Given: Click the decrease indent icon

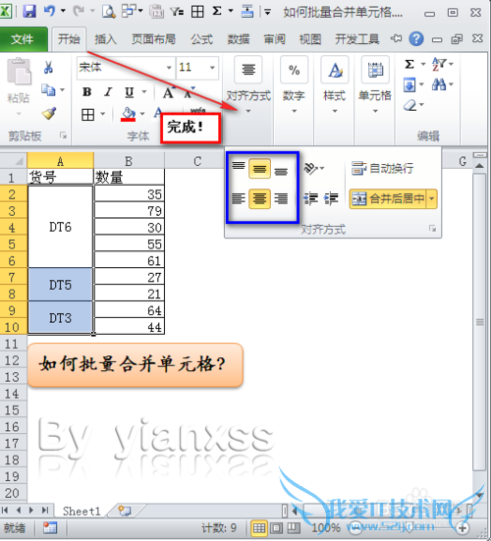Looking at the screenshot, I should (310, 198).
